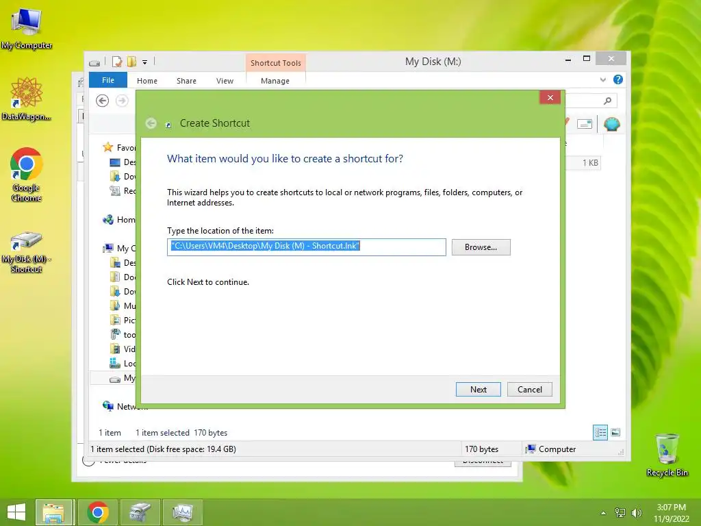The image size is (701, 526).
Task: Click the Windows Start button
Action: tap(16, 512)
